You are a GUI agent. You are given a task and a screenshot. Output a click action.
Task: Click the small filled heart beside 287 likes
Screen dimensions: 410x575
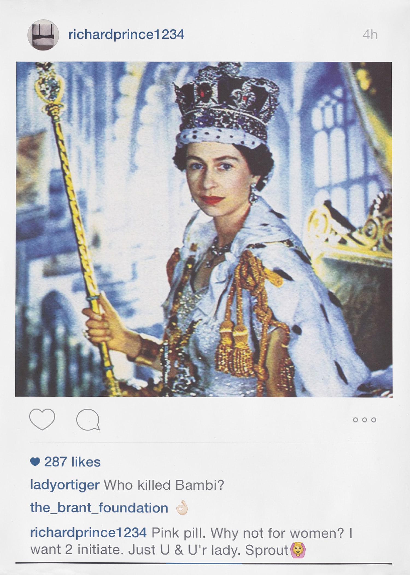point(35,462)
